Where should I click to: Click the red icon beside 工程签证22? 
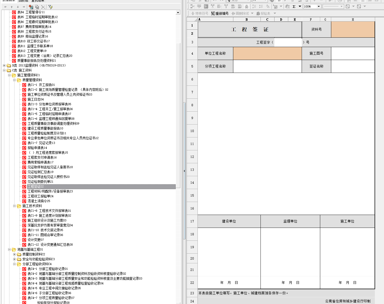24,186
